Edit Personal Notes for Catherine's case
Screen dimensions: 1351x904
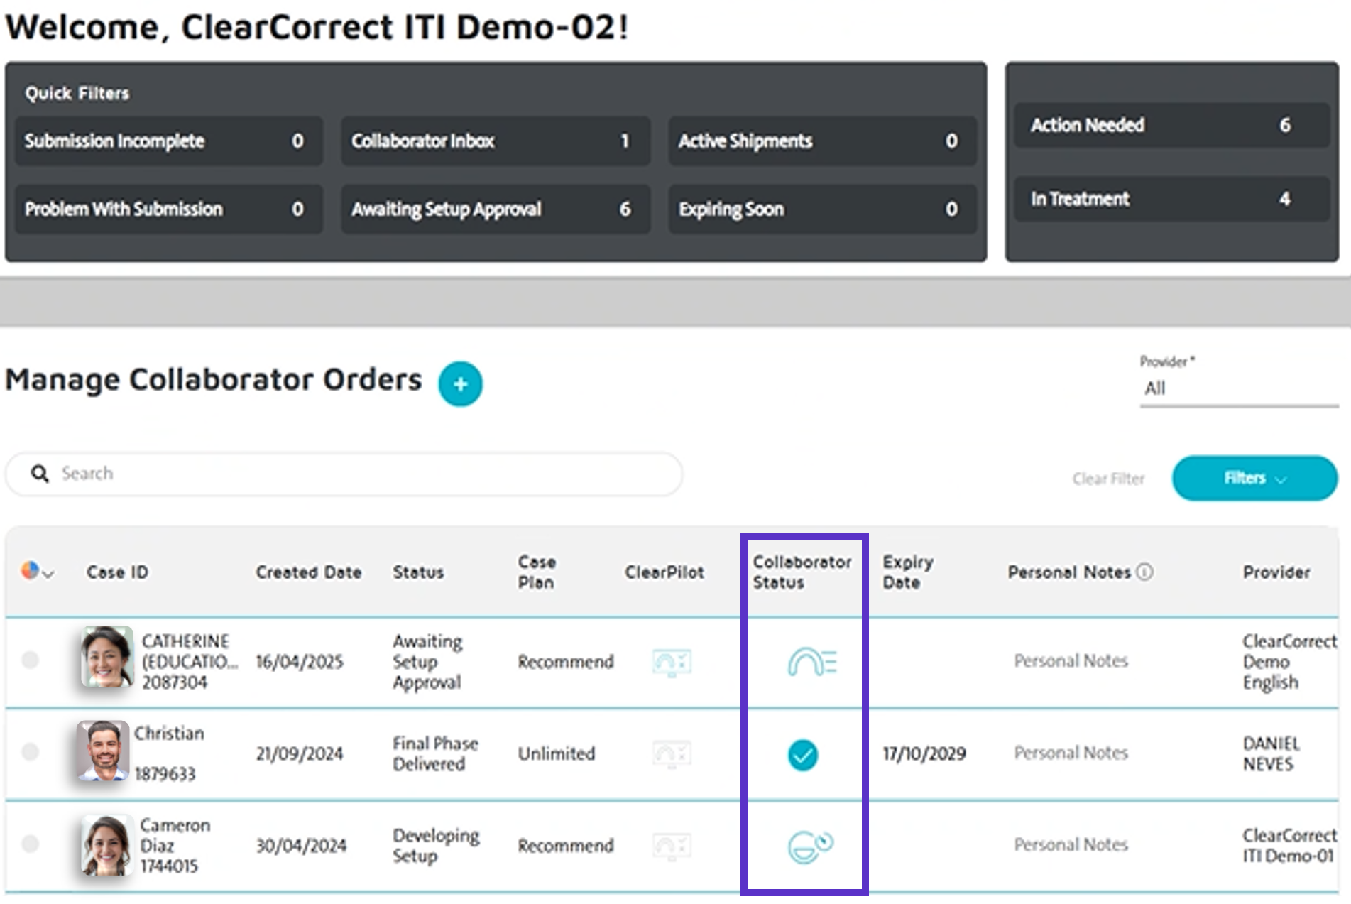(1071, 661)
